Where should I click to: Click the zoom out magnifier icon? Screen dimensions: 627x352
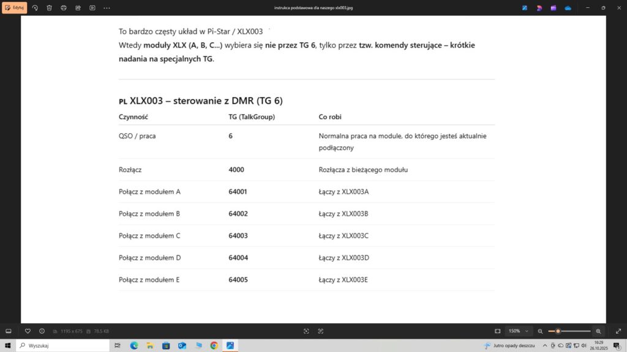pos(540,331)
